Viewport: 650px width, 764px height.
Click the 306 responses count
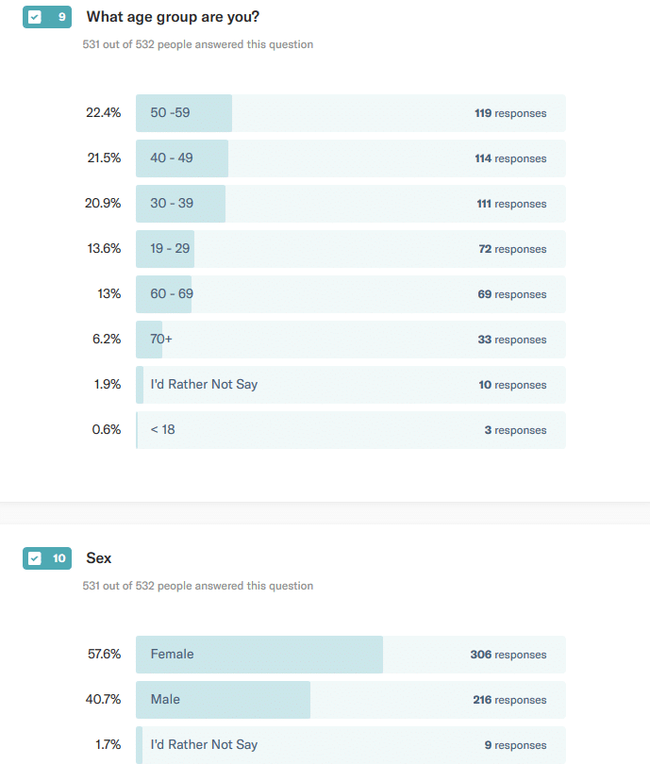pyautogui.click(x=508, y=655)
